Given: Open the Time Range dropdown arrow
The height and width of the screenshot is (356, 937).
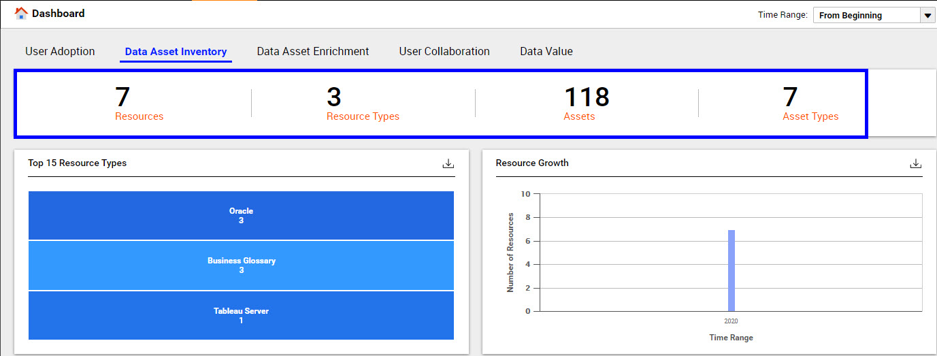Looking at the screenshot, I should [x=927, y=15].
